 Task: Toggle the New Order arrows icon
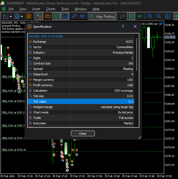click(39, 16)
